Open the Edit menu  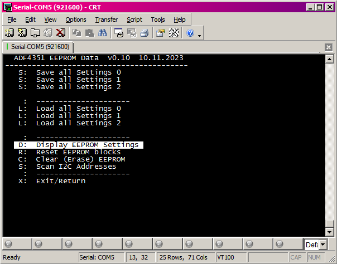point(30,19)
